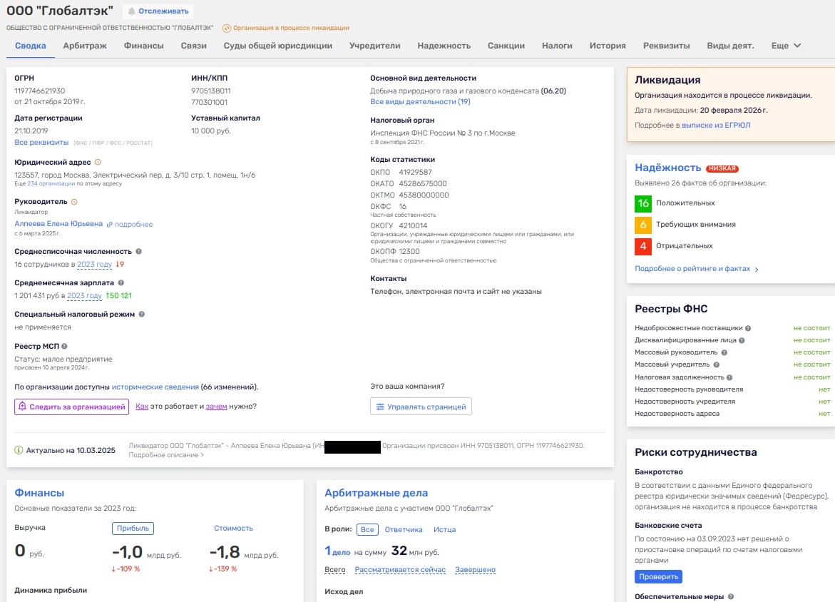The height and width of the screenshot is (602, 835).
Task: Go to the Реквизиты tab
Action: point(667,46)
